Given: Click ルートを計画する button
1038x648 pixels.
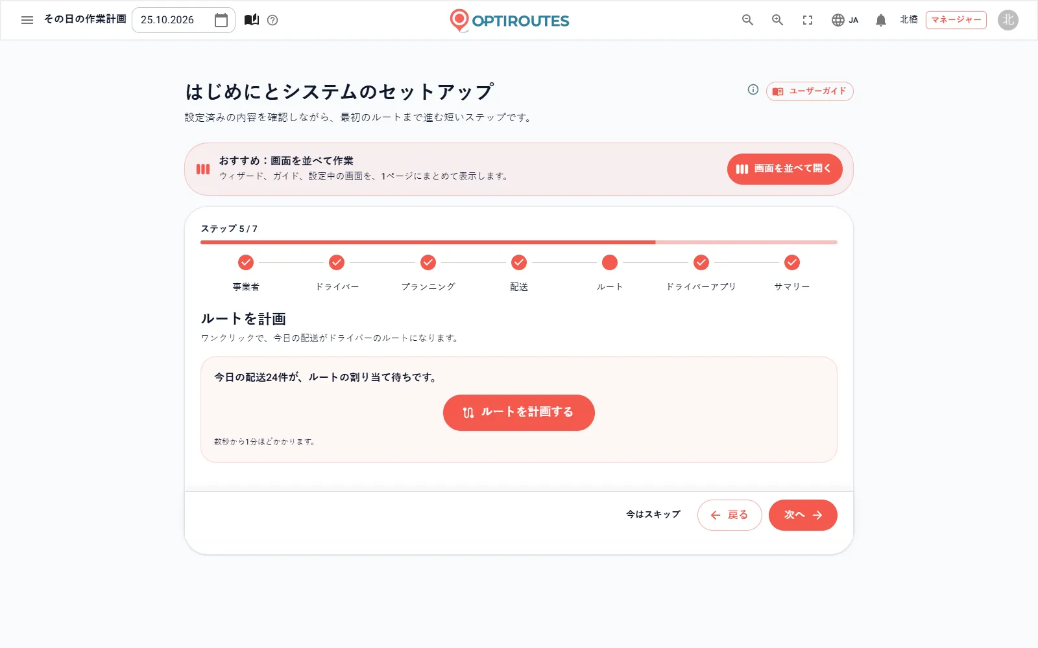Looking at the screenshot, I should tap(519, 413).
